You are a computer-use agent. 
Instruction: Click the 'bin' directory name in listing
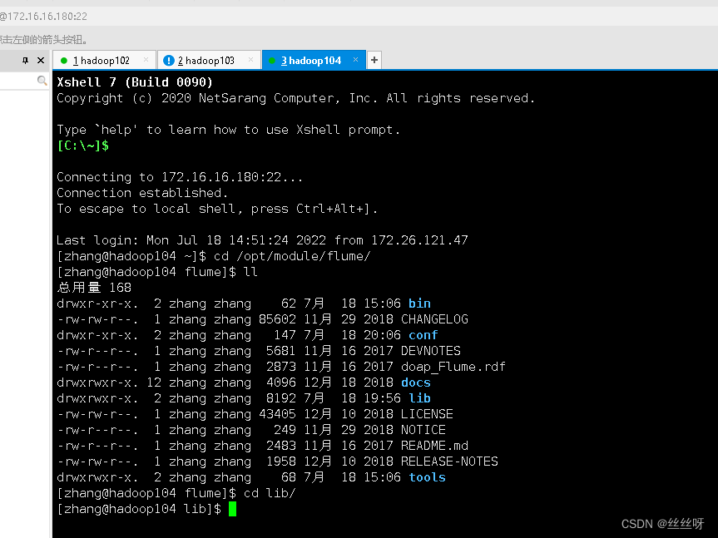tap(419, 304)
